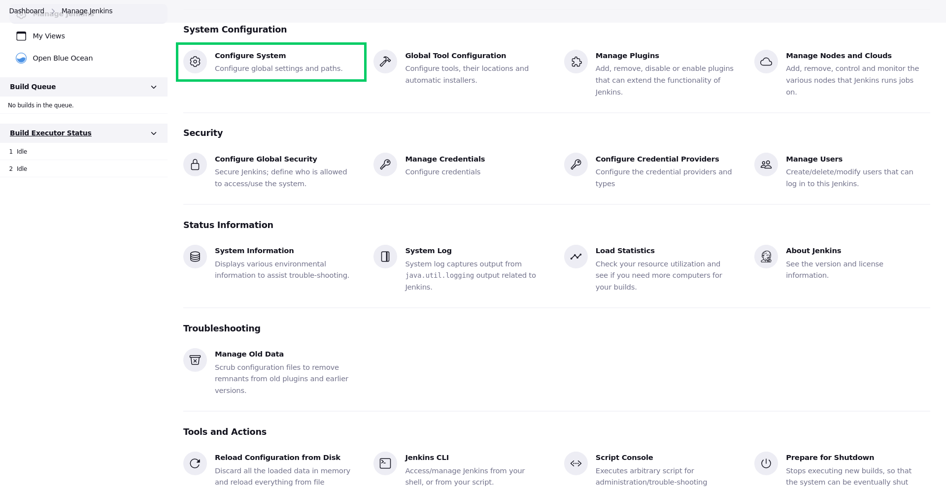Select executor 2 Idle row
This screenshot has height=490, width=946.
point(84,169)
